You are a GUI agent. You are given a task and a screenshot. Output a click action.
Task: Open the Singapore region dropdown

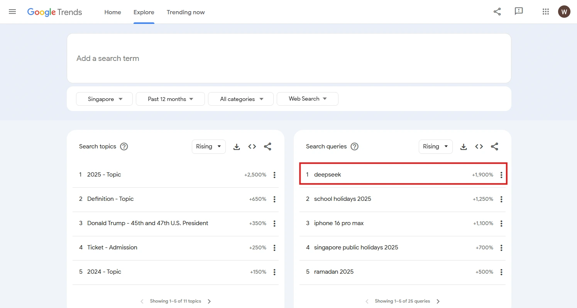pos(104,99)
